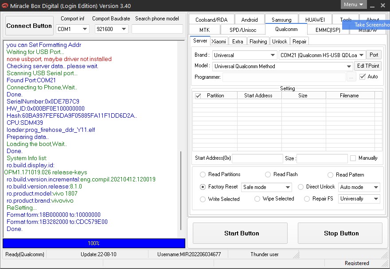The width and height of the screenshot is (390, 269).
Task: Switch to the HUAWEI tab
Action: [315, 19]
